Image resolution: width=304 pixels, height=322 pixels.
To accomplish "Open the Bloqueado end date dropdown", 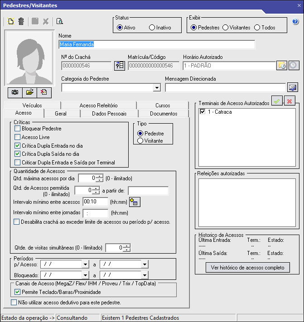I will coord(145,275).
